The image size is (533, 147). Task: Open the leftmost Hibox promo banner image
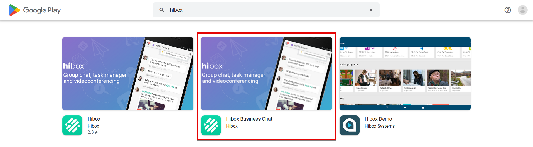(128, 74)
